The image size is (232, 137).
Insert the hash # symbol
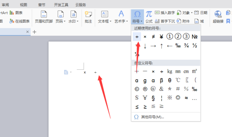[178, 89]
